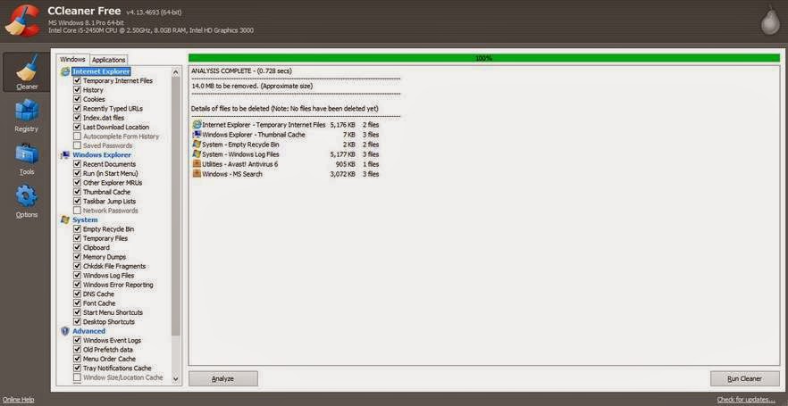
Task: Click the CCleaner logo in header
Action: click(22, 21)
